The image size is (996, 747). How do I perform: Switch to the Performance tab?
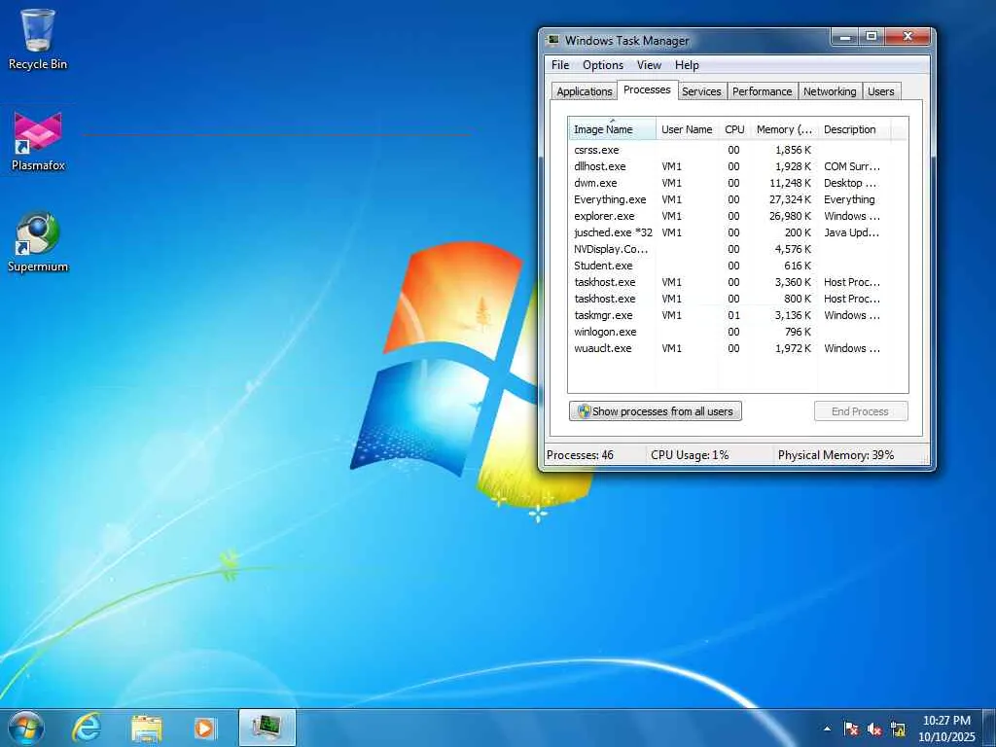(x=762, y=91)
